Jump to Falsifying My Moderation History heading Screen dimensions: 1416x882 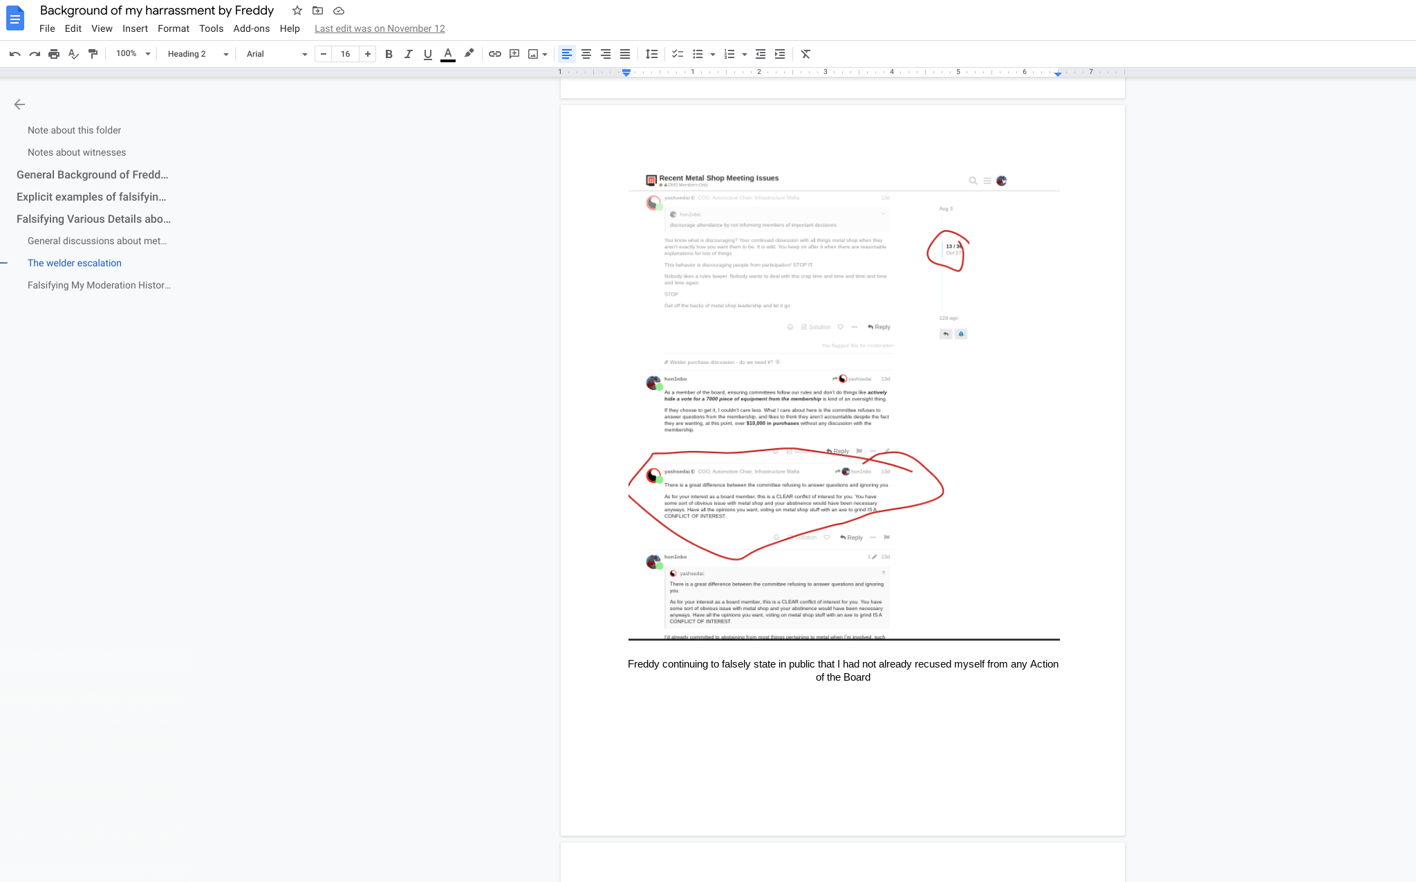(99, 285)
